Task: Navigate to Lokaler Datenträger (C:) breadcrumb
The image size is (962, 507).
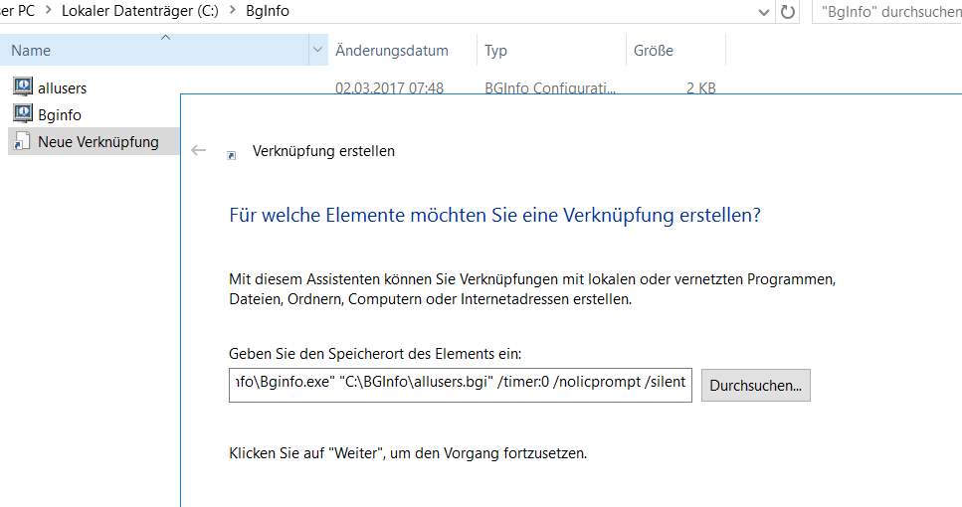Action: [138, 12]
